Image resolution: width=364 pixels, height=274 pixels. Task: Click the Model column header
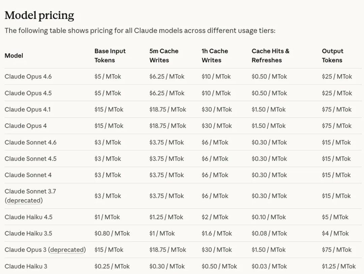point(14,56)
